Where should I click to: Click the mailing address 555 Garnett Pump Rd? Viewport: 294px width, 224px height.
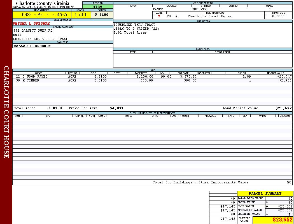coord(33,31)
